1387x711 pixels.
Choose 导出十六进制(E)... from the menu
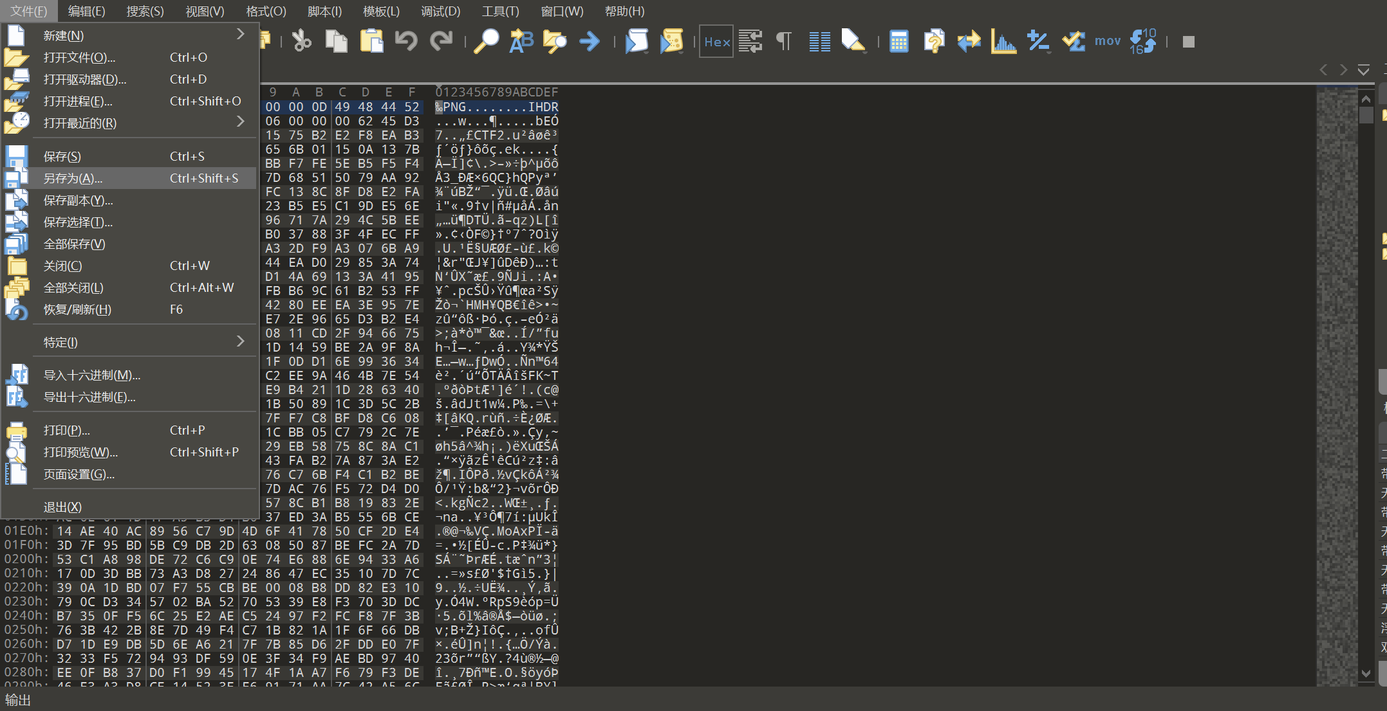(89, 397)
